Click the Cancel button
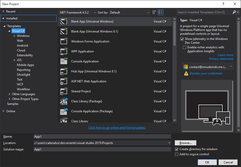 pyautogui.click(x=228, y=162)
